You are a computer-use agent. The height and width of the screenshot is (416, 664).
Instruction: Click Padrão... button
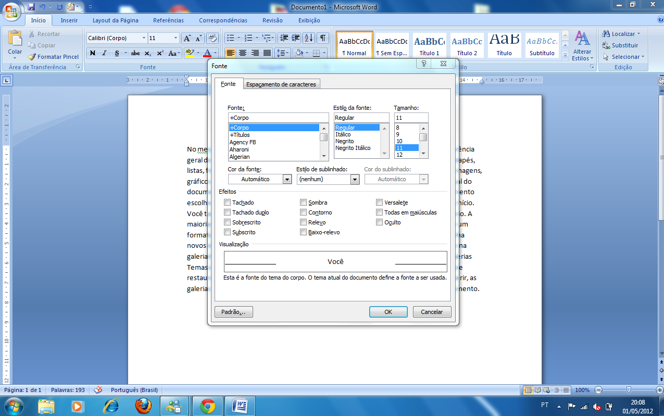(x=234, y=312)
